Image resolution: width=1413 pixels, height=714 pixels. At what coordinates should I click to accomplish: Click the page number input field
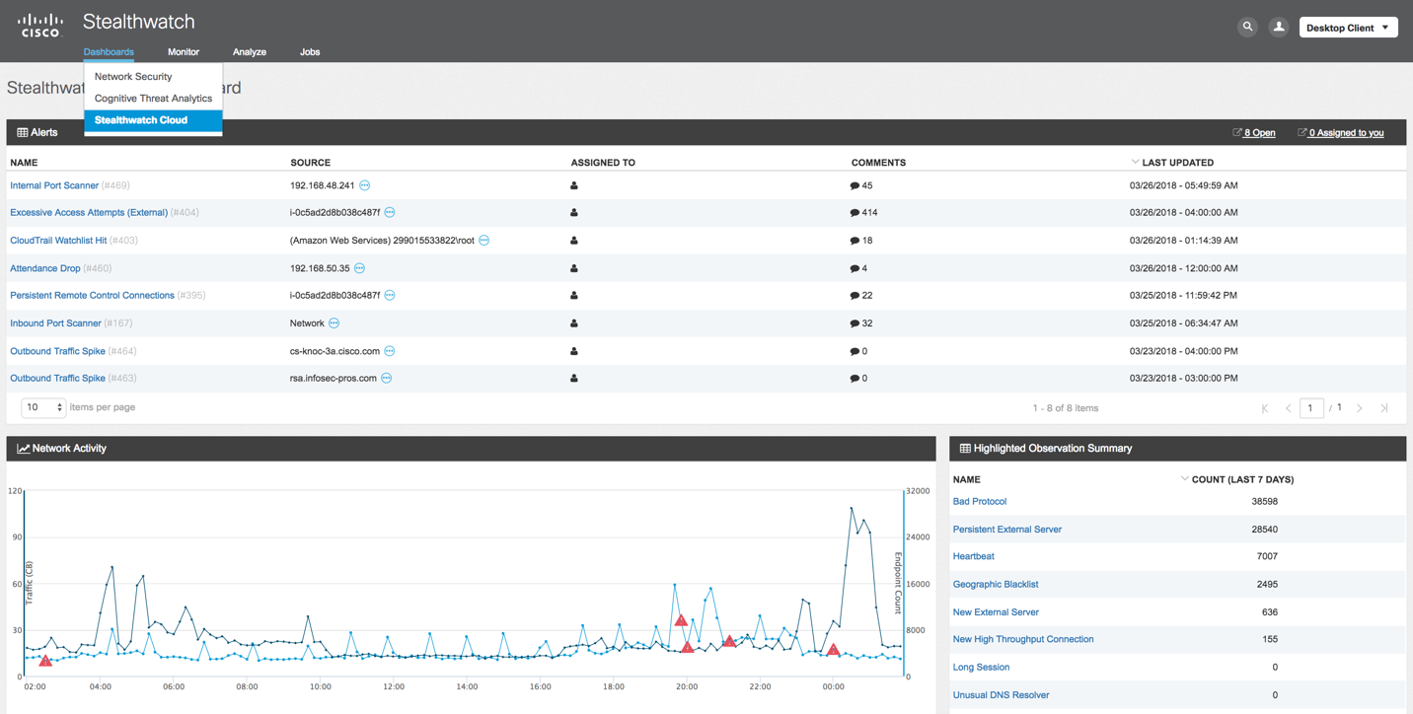pyautogui.click(x=1310, y=408)
